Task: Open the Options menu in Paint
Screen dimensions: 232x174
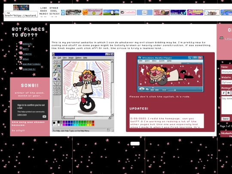Action: click(78, 58)
